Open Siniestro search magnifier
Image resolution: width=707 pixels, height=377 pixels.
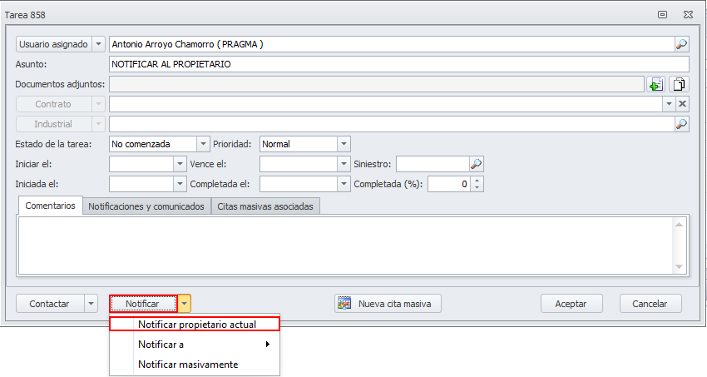pyautogui.click(x=476, y=164)
